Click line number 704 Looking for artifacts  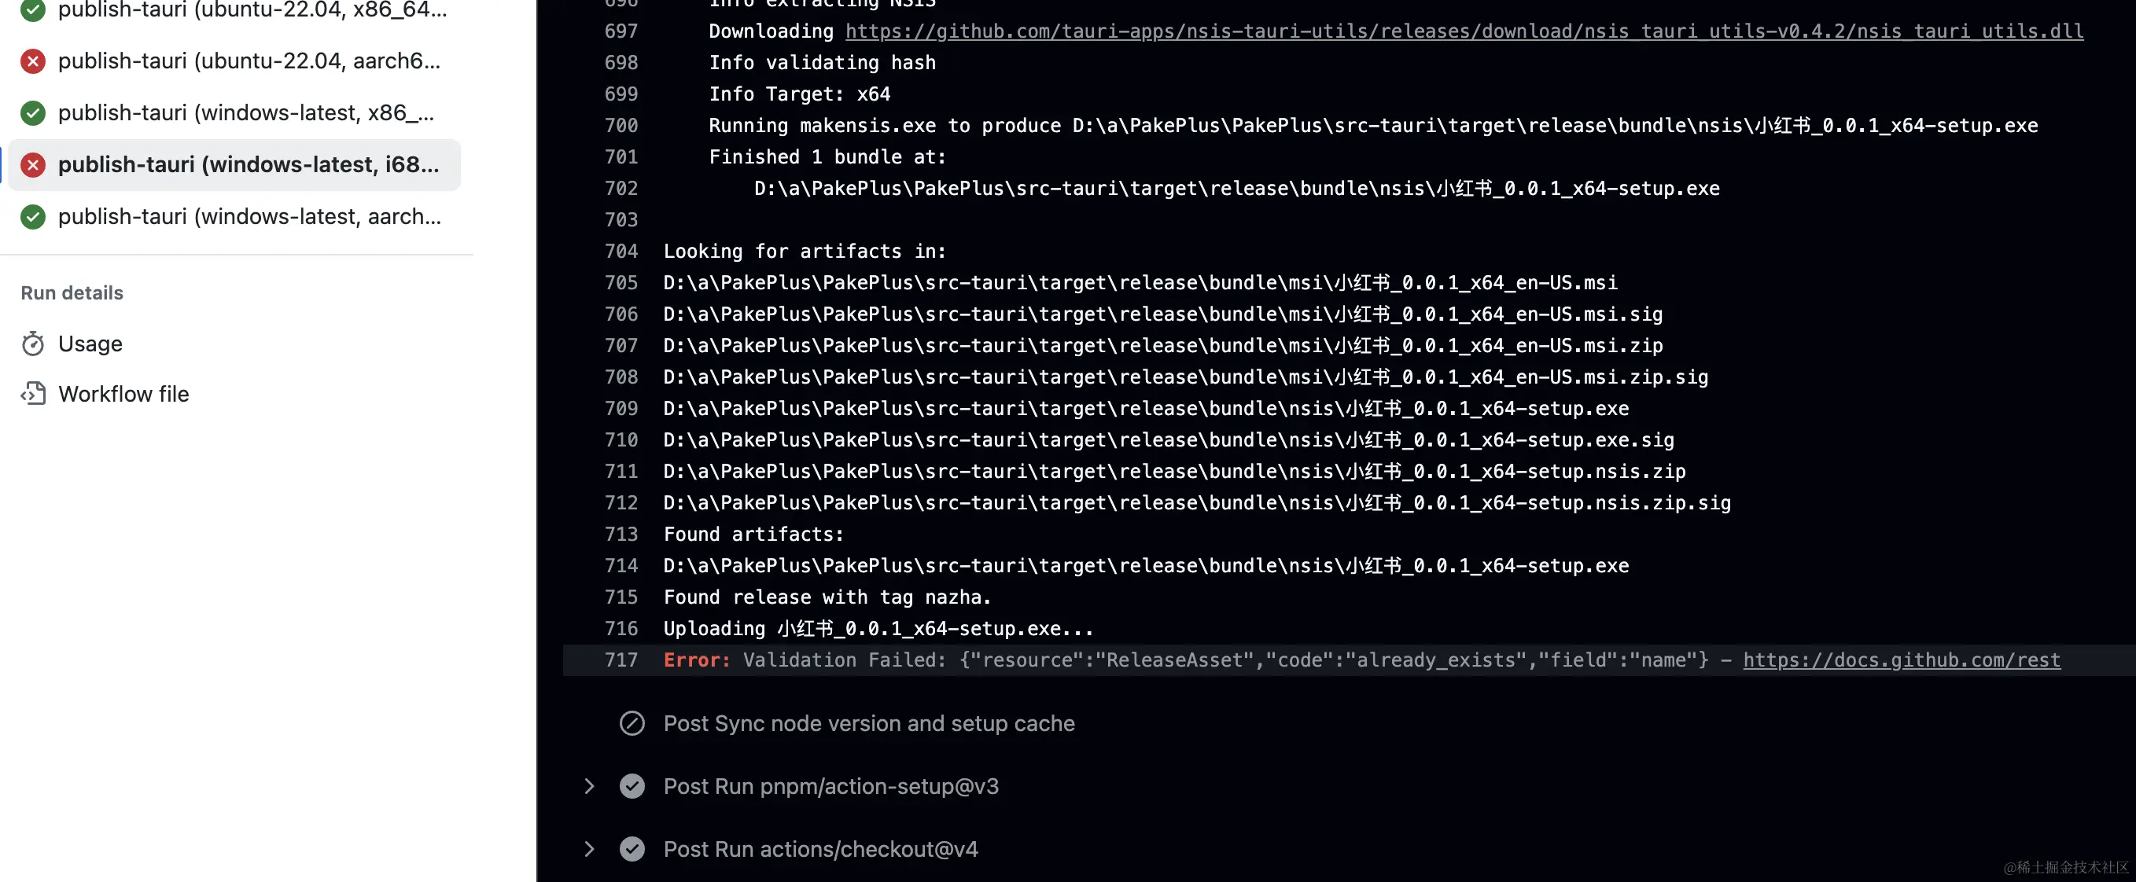621,252
